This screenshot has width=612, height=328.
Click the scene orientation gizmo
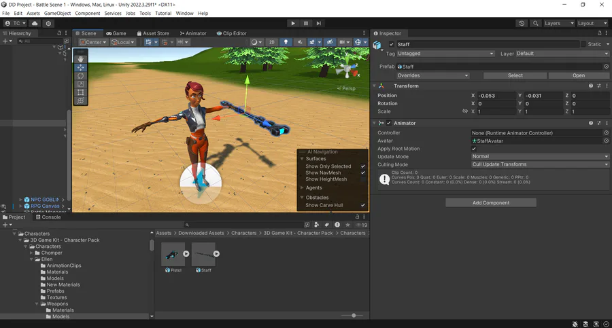tap(347, 69)
